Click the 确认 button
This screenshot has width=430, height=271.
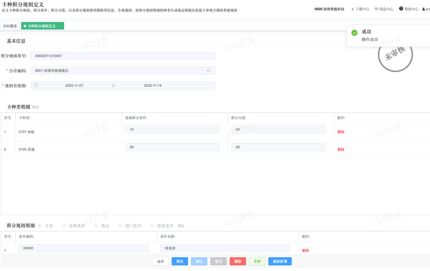tap(199, 261)
